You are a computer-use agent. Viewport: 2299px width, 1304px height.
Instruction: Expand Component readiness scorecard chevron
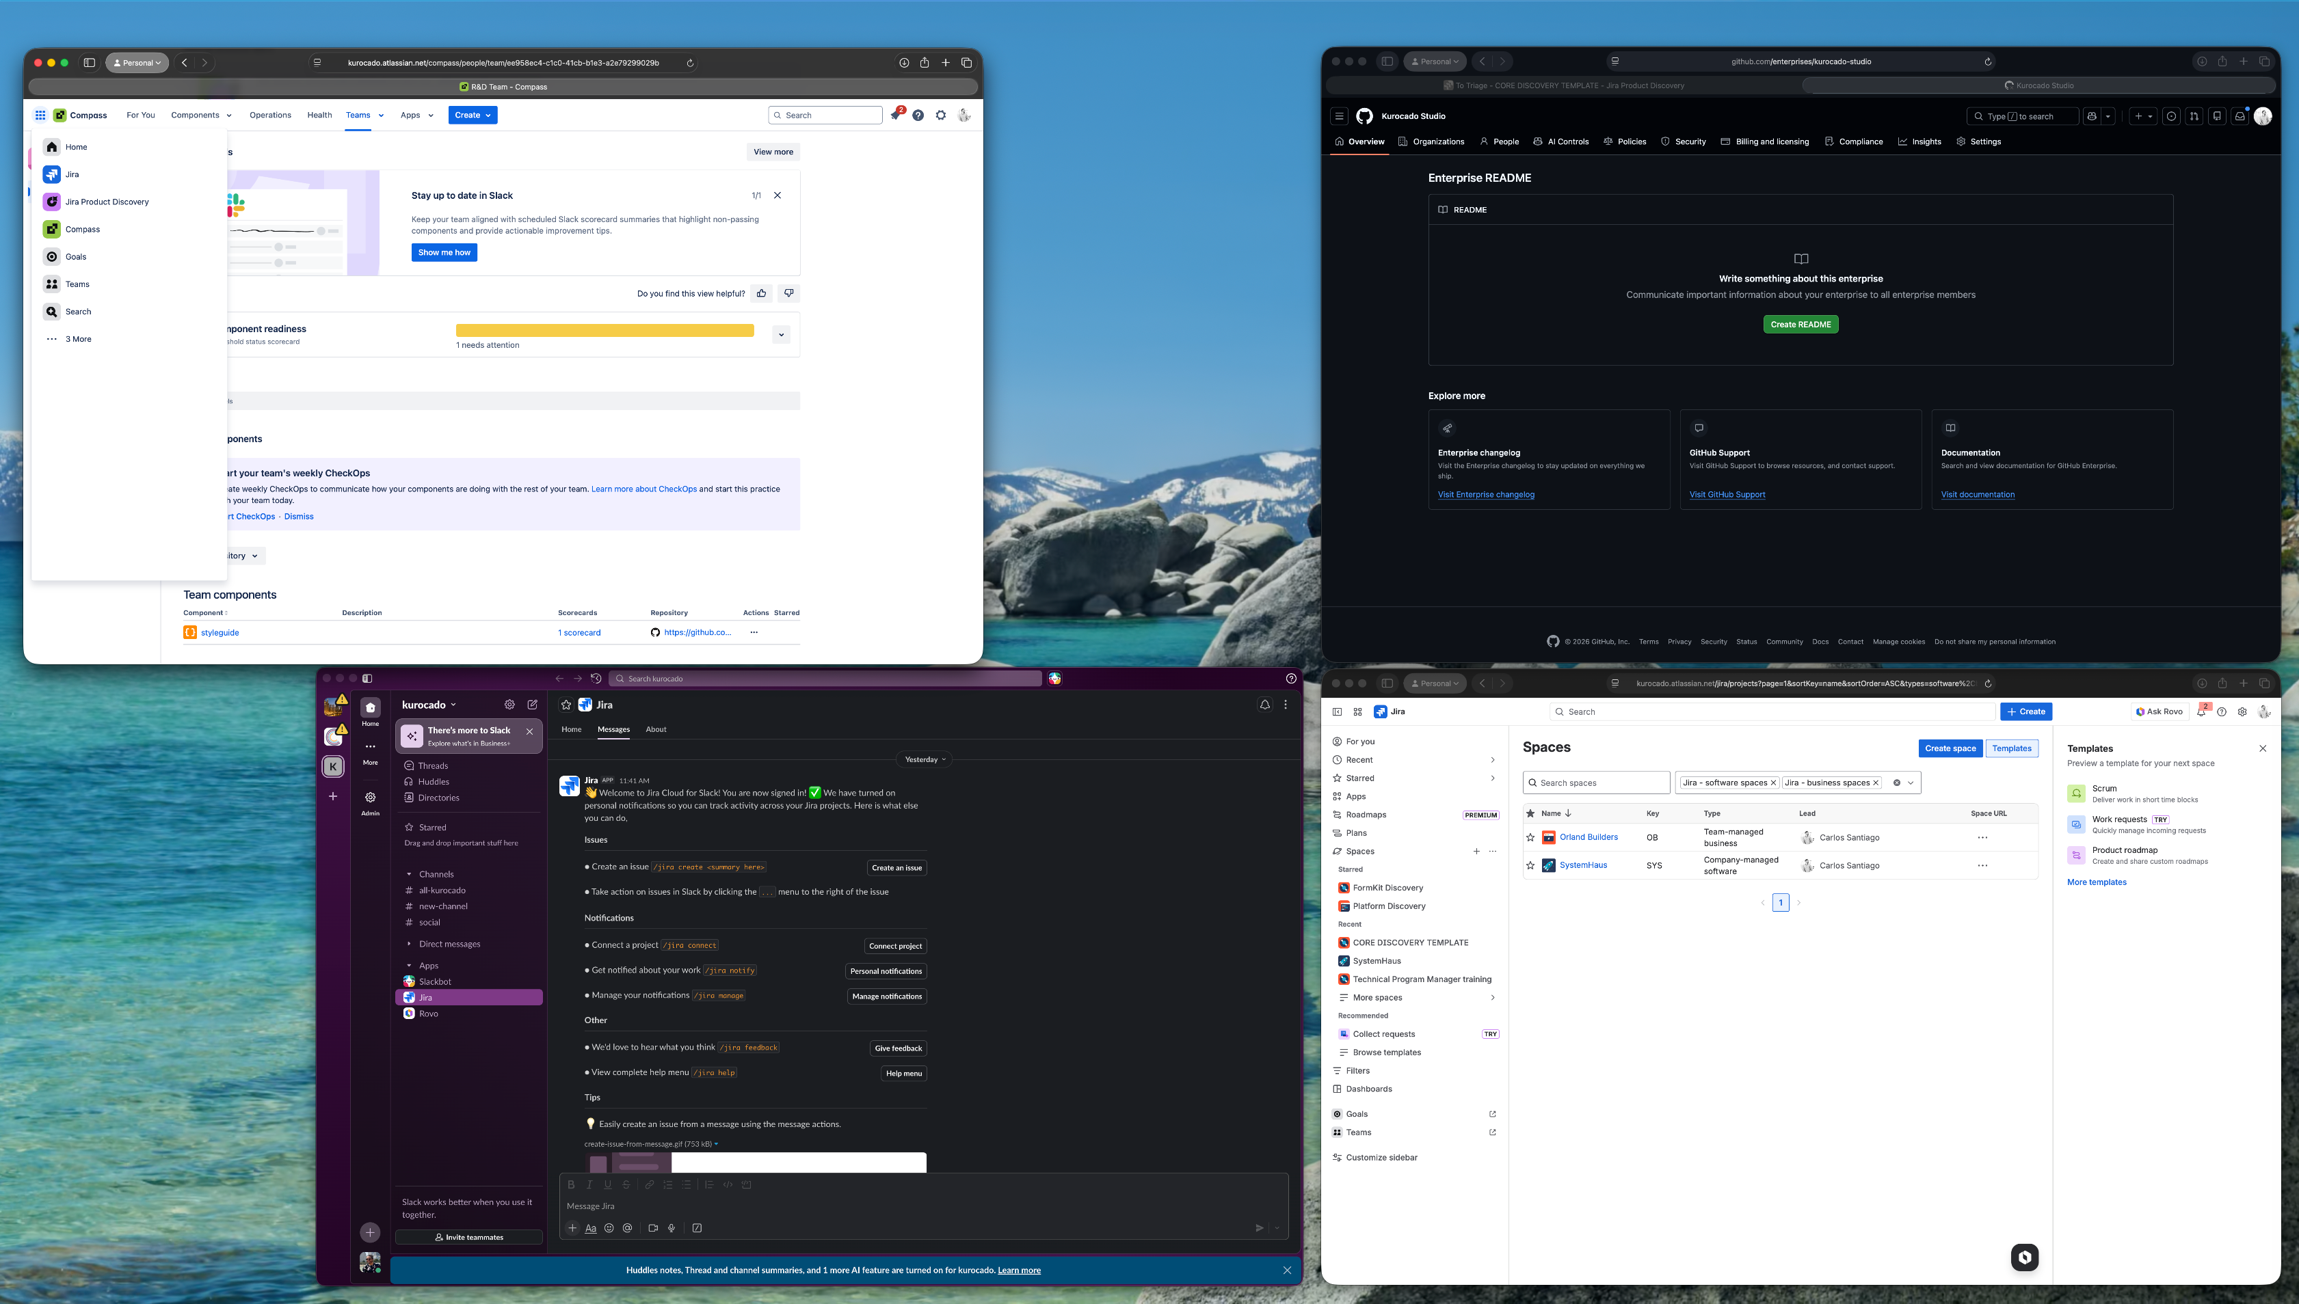[x=782, y=334]
